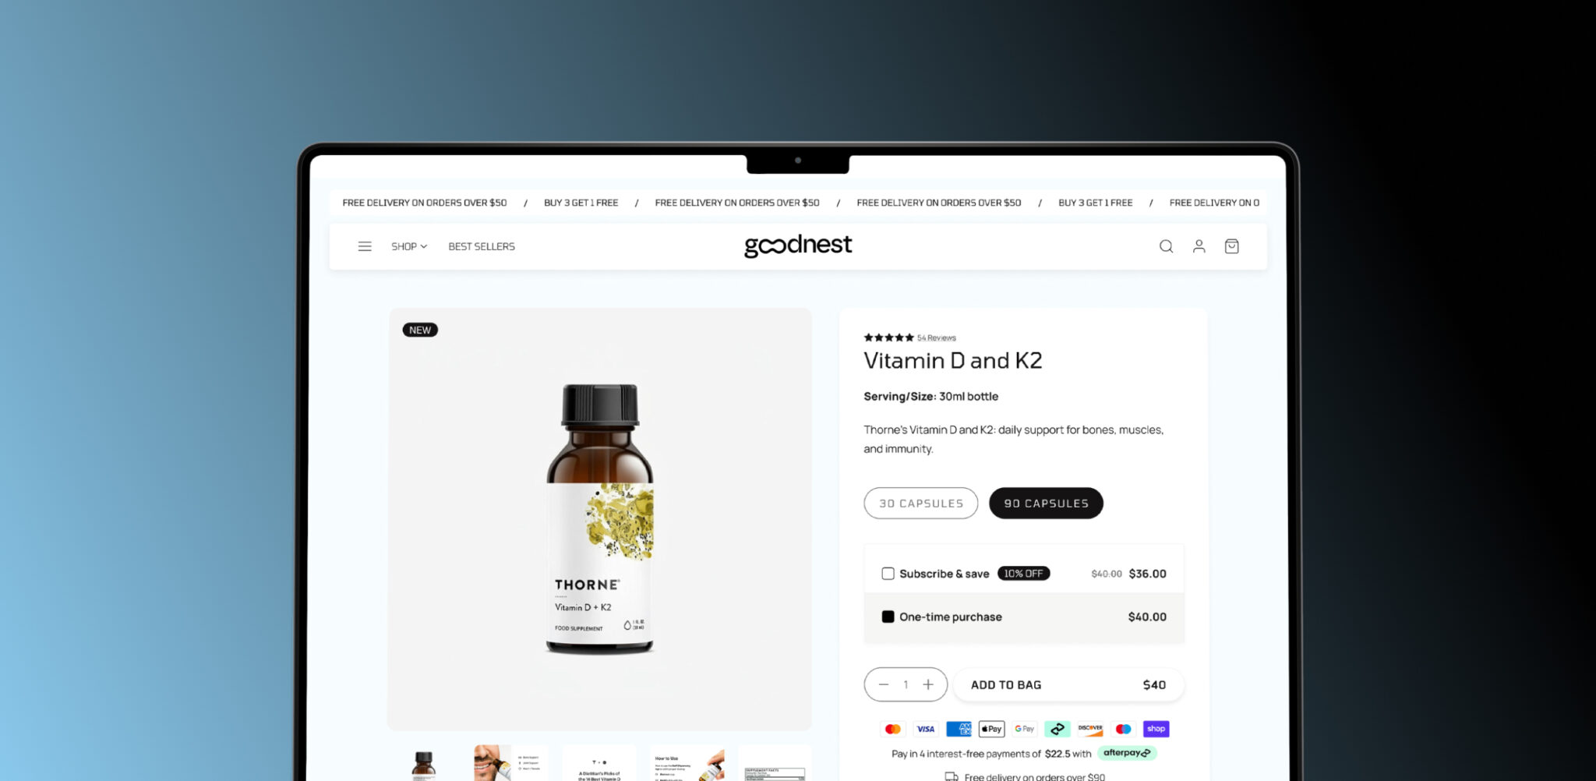Click the goodnest logo
This screenshot has width=1596, height=781.
[798, 246]
